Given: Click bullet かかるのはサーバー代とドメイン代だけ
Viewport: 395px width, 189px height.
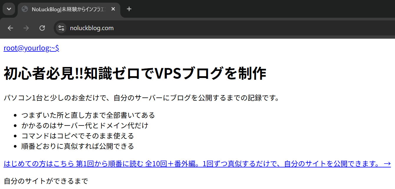Looking at the screenshot, I should [85, 126].
